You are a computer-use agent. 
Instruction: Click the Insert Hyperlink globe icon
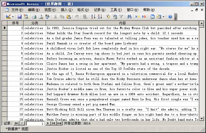pos(85,17)
